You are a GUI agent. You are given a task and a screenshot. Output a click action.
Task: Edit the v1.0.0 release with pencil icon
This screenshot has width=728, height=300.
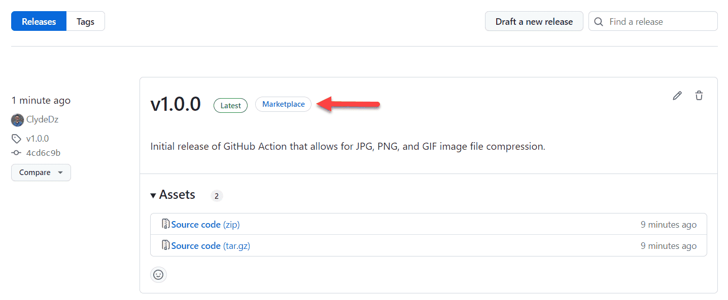[677, 96]
